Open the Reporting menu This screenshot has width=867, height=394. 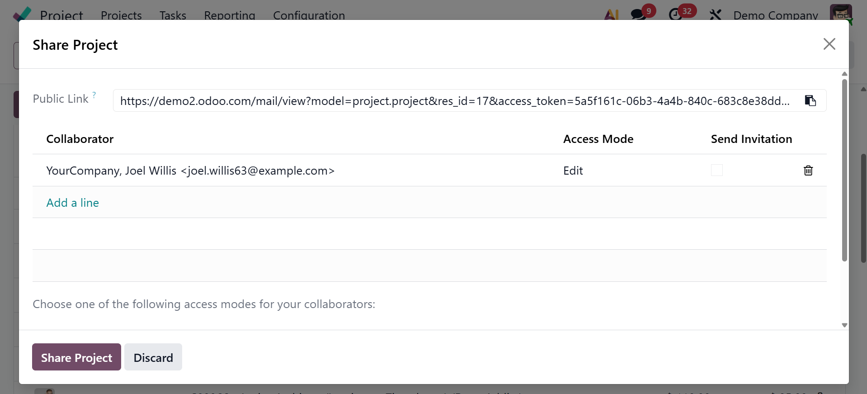point(229,15)
